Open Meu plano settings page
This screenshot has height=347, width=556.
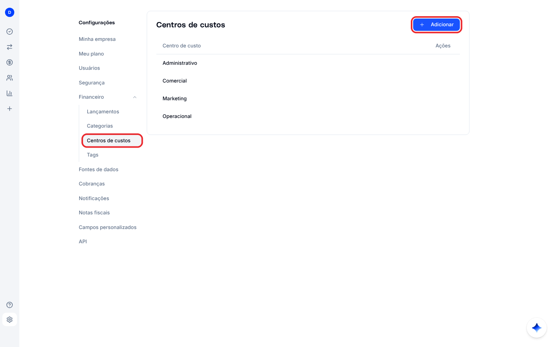click(x=92, y=54)
